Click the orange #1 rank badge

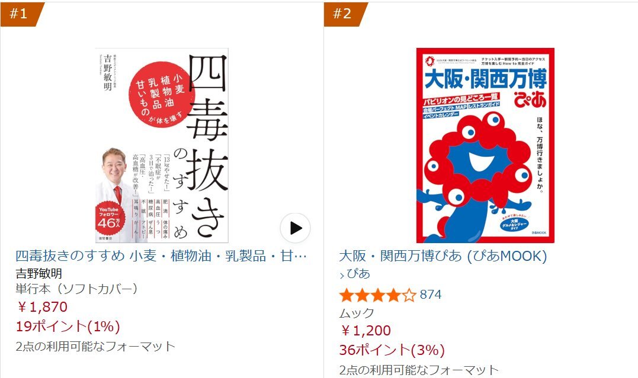coord(21,14)
